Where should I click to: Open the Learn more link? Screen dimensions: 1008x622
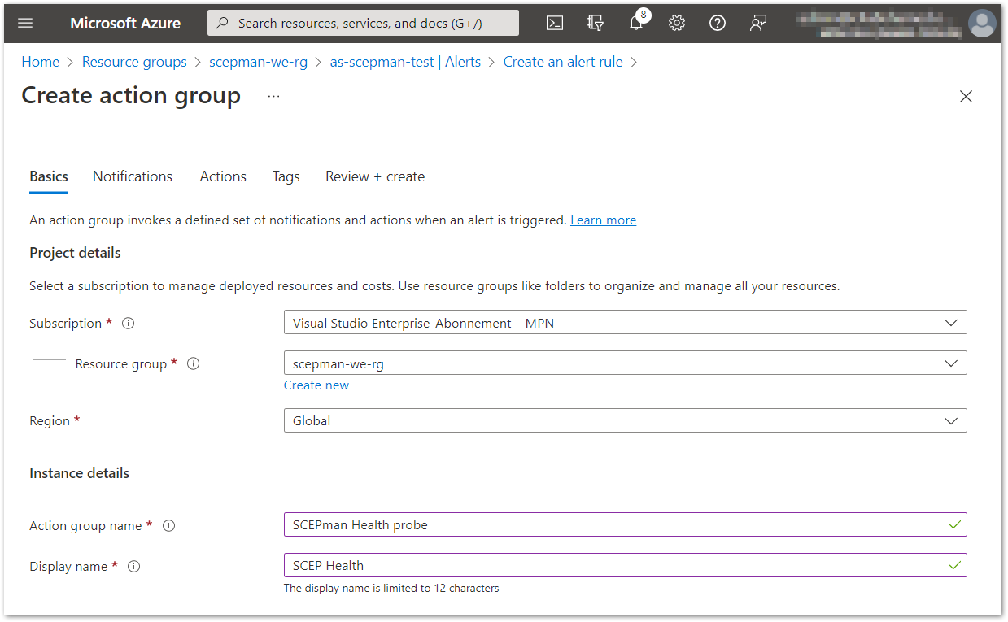[x=604, y=220]
